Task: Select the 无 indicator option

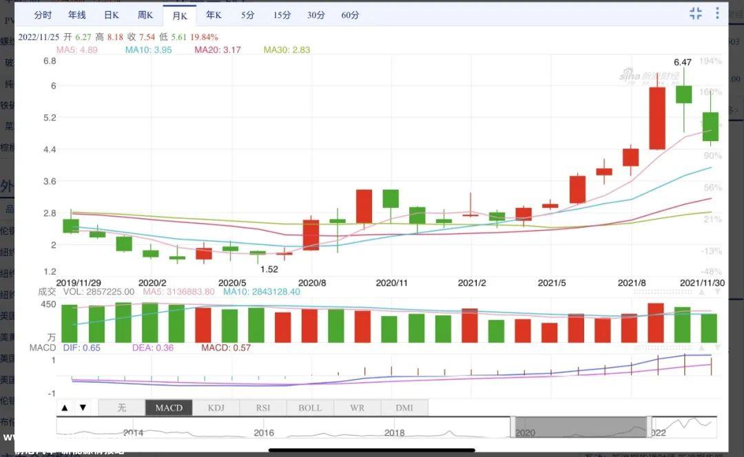Action: coord(122,407)
